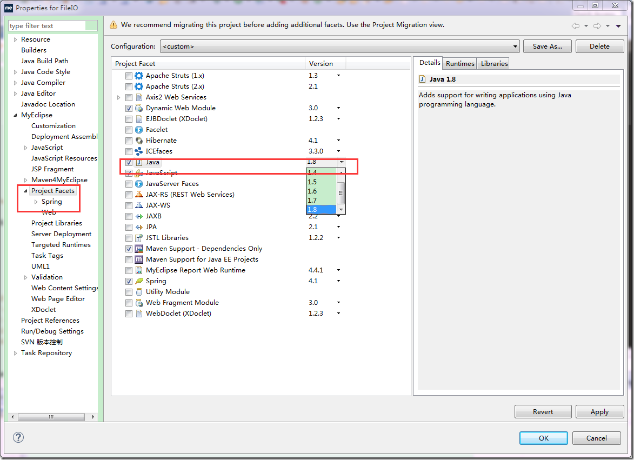The width and height of the screenshot is (634, 460).
Task: Click the help question mark icon
Action: (18, 437)
